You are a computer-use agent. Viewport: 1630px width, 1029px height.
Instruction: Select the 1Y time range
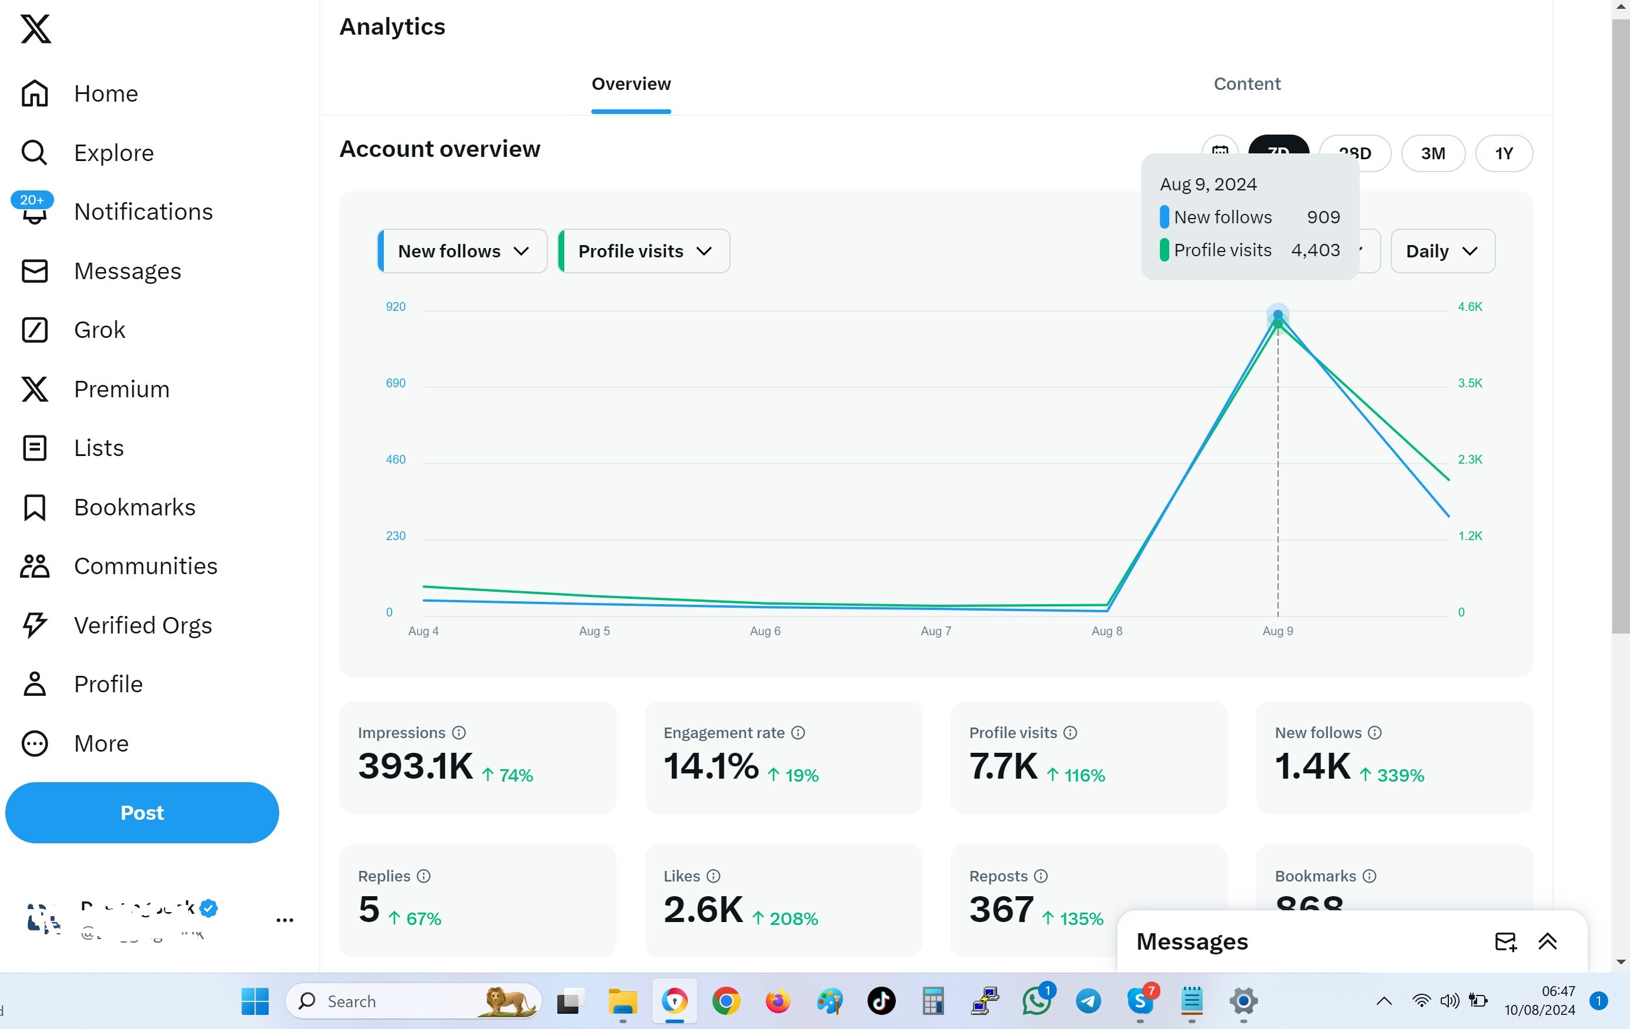click(1504, 153)
